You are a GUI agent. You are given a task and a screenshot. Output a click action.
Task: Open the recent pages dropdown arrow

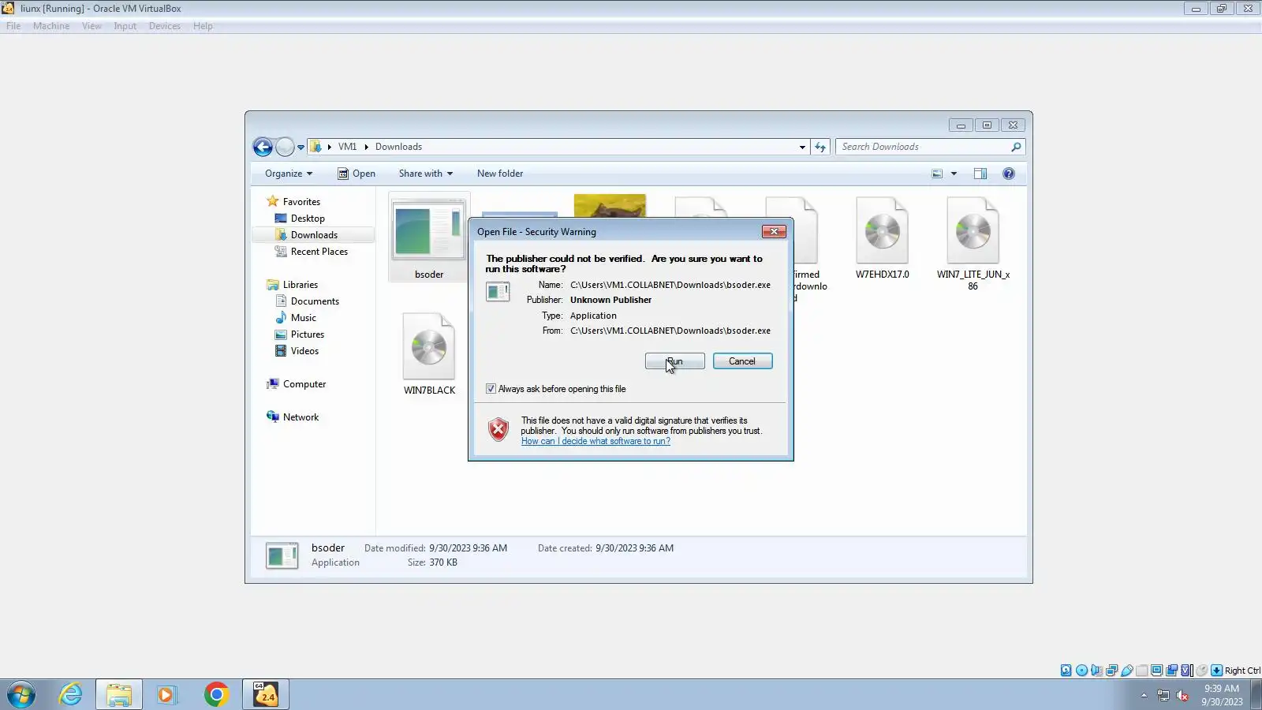301,148
